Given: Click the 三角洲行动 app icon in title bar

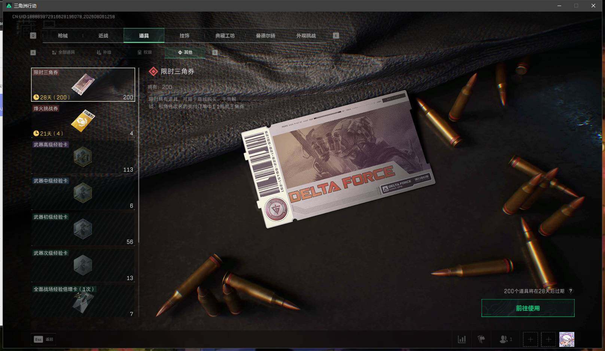Looking at the screenshot, I should pyautogui.click(x=9, y=6).
